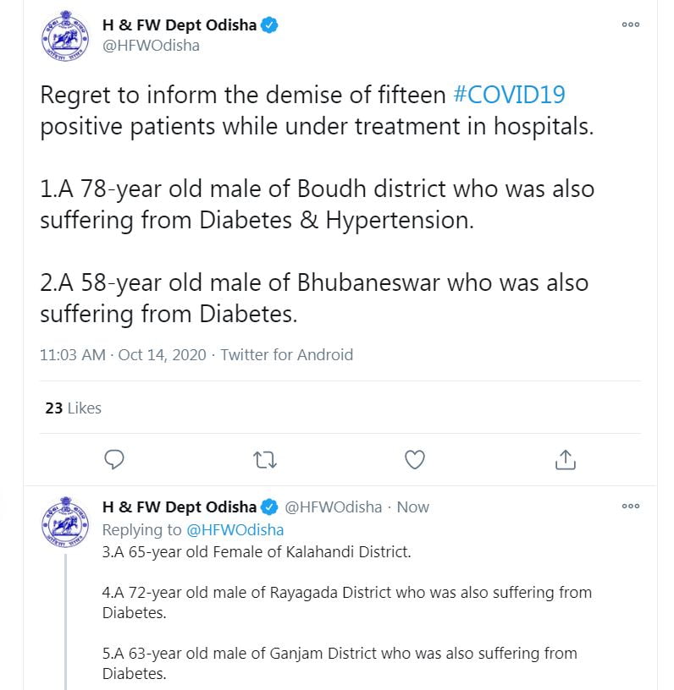674x690 pixels.
Task: Open the 'Replying to @HFWOdisha' mention link
Action: click(235, 530)
